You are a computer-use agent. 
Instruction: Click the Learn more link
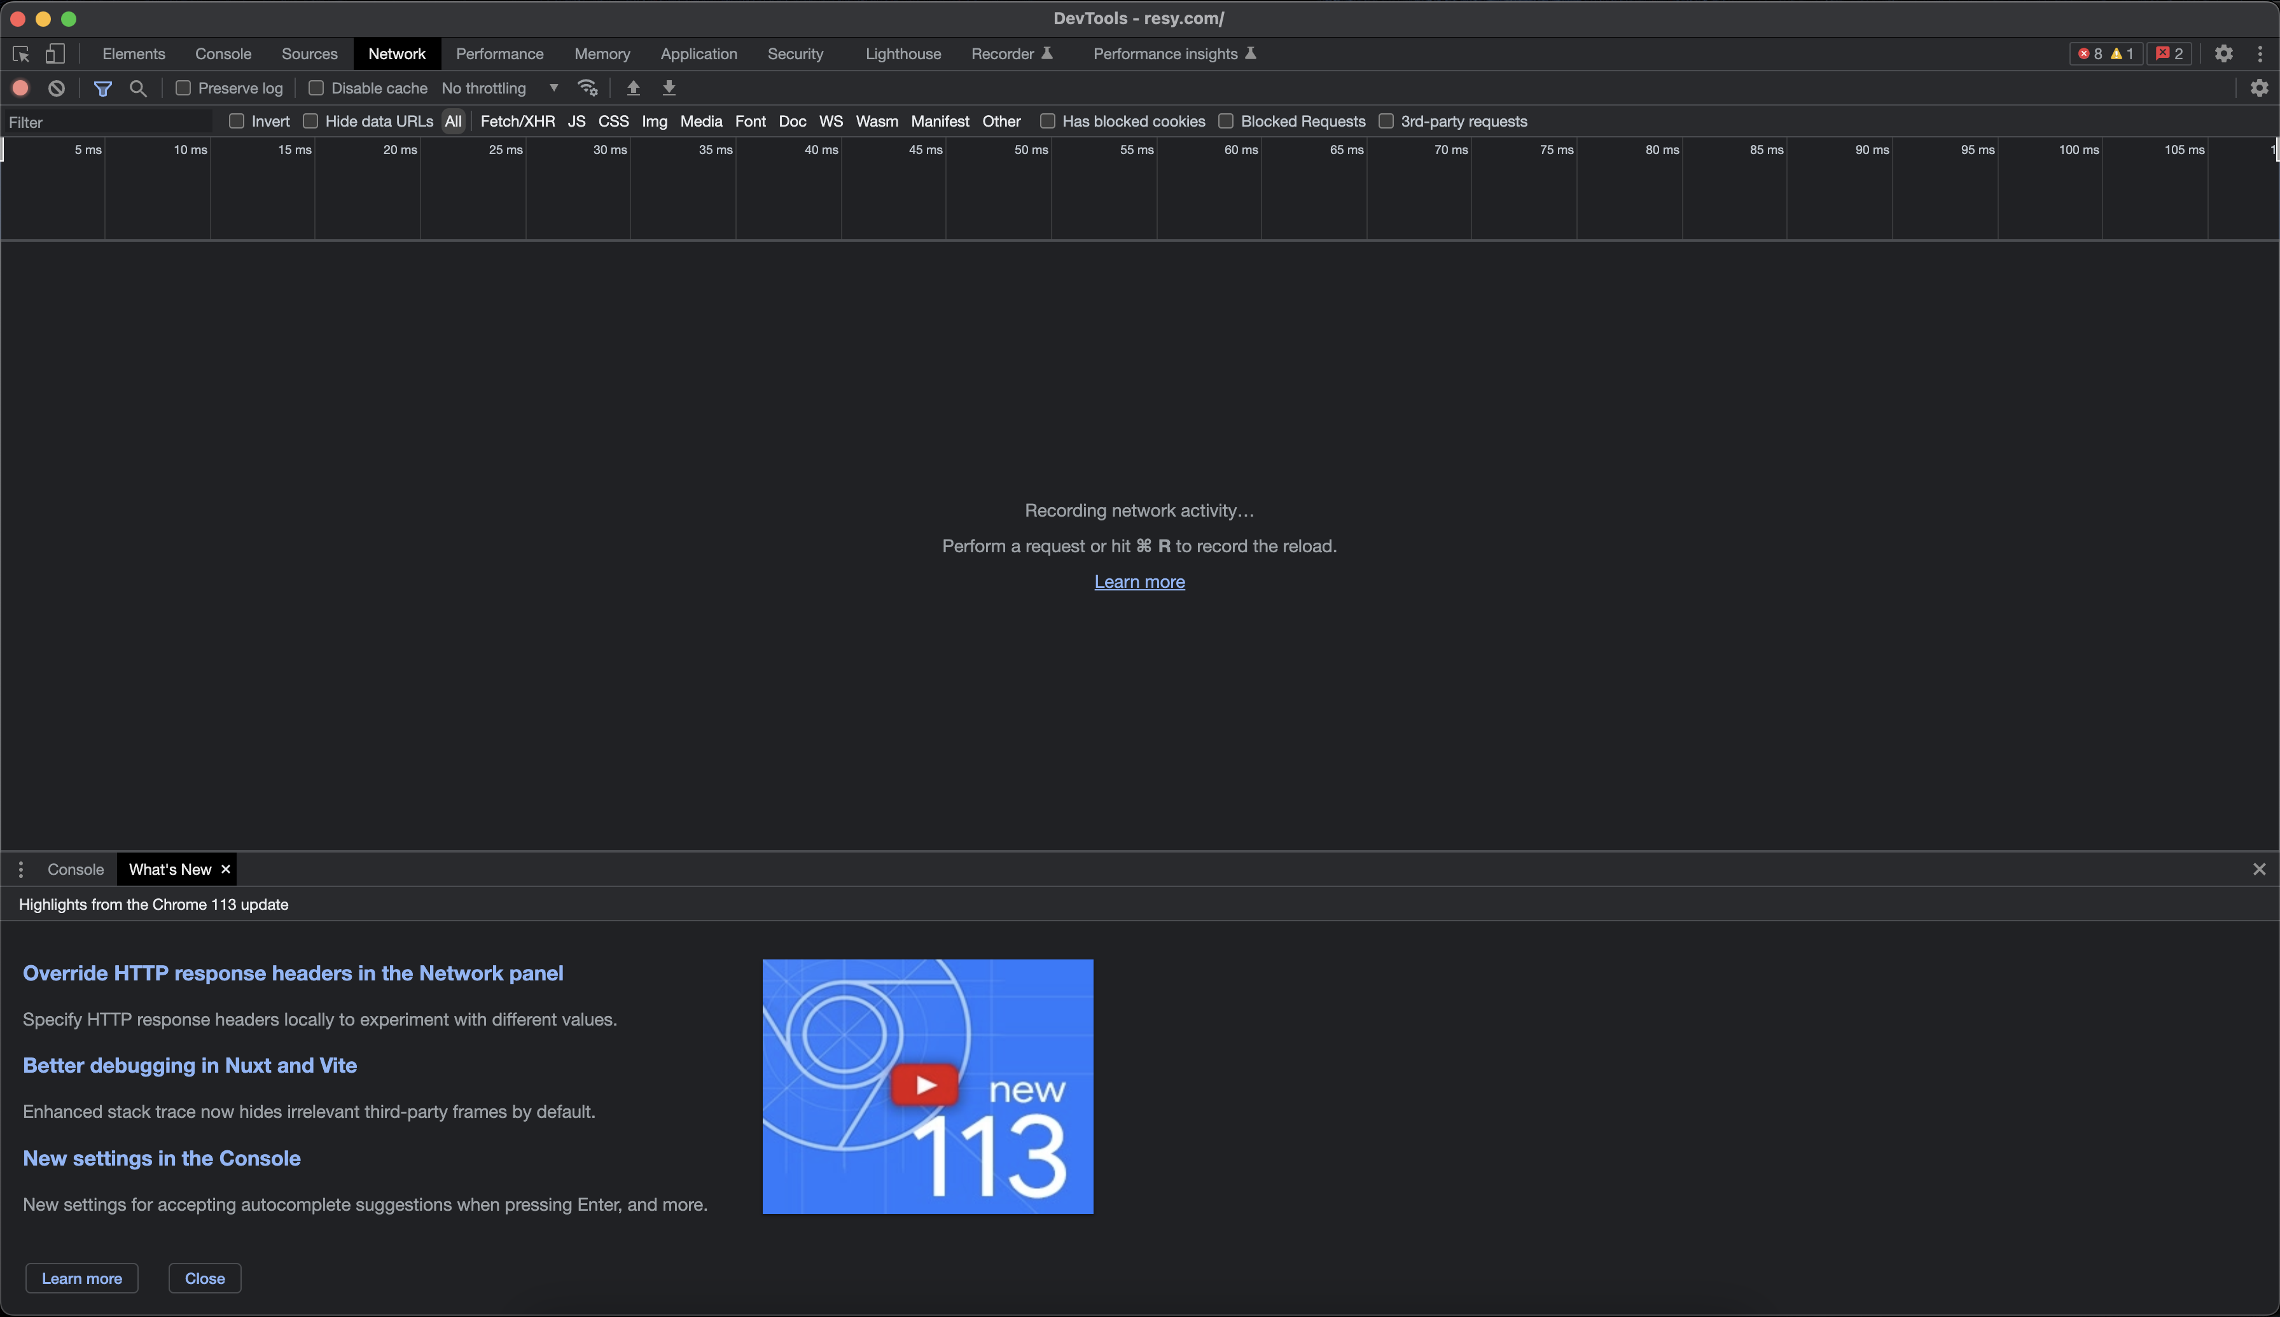[1139, 582]
